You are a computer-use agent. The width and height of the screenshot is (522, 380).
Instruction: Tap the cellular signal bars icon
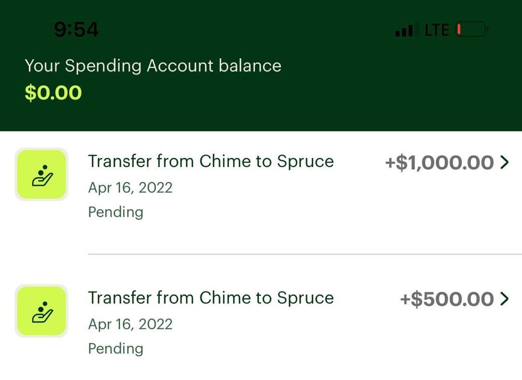click(405, 30)
